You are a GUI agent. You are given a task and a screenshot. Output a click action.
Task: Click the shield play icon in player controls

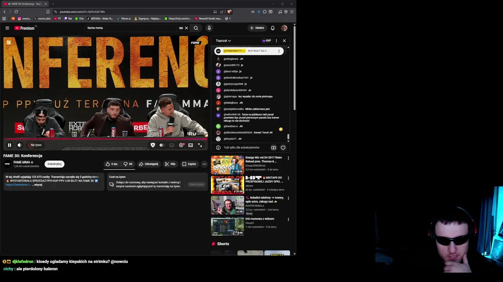(x=152, y=145)
